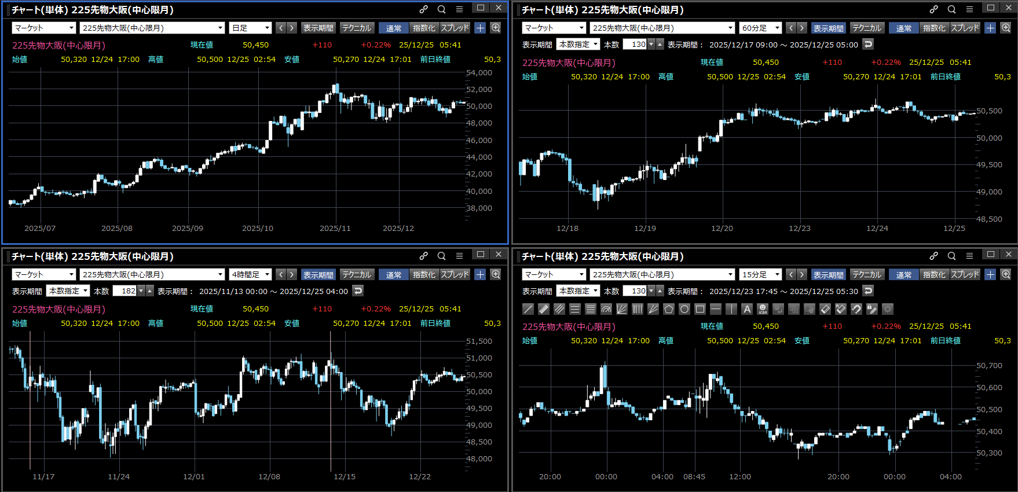The width and height of the screenshot is (1018, 492).
Task: Enable the magnet snap drawing tool
Action: 856,309
